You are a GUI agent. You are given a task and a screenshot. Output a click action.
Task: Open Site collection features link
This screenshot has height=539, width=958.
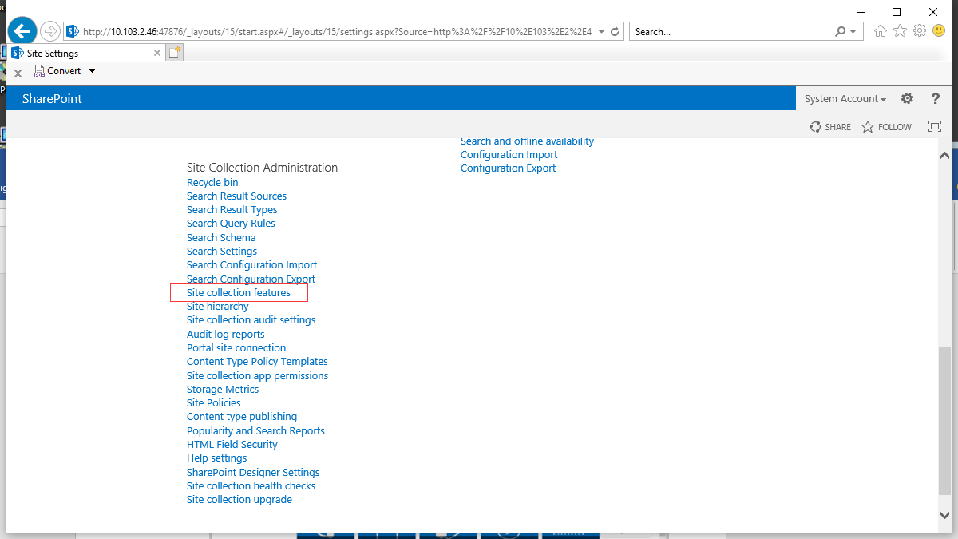(239, 293)
